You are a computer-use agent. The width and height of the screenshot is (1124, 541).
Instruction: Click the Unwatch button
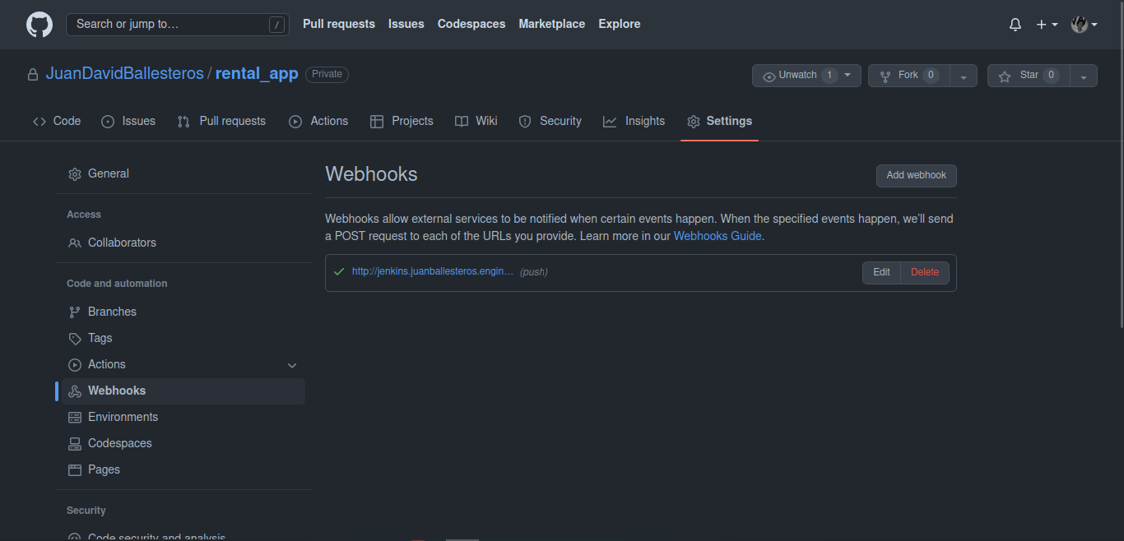[806, 76]
